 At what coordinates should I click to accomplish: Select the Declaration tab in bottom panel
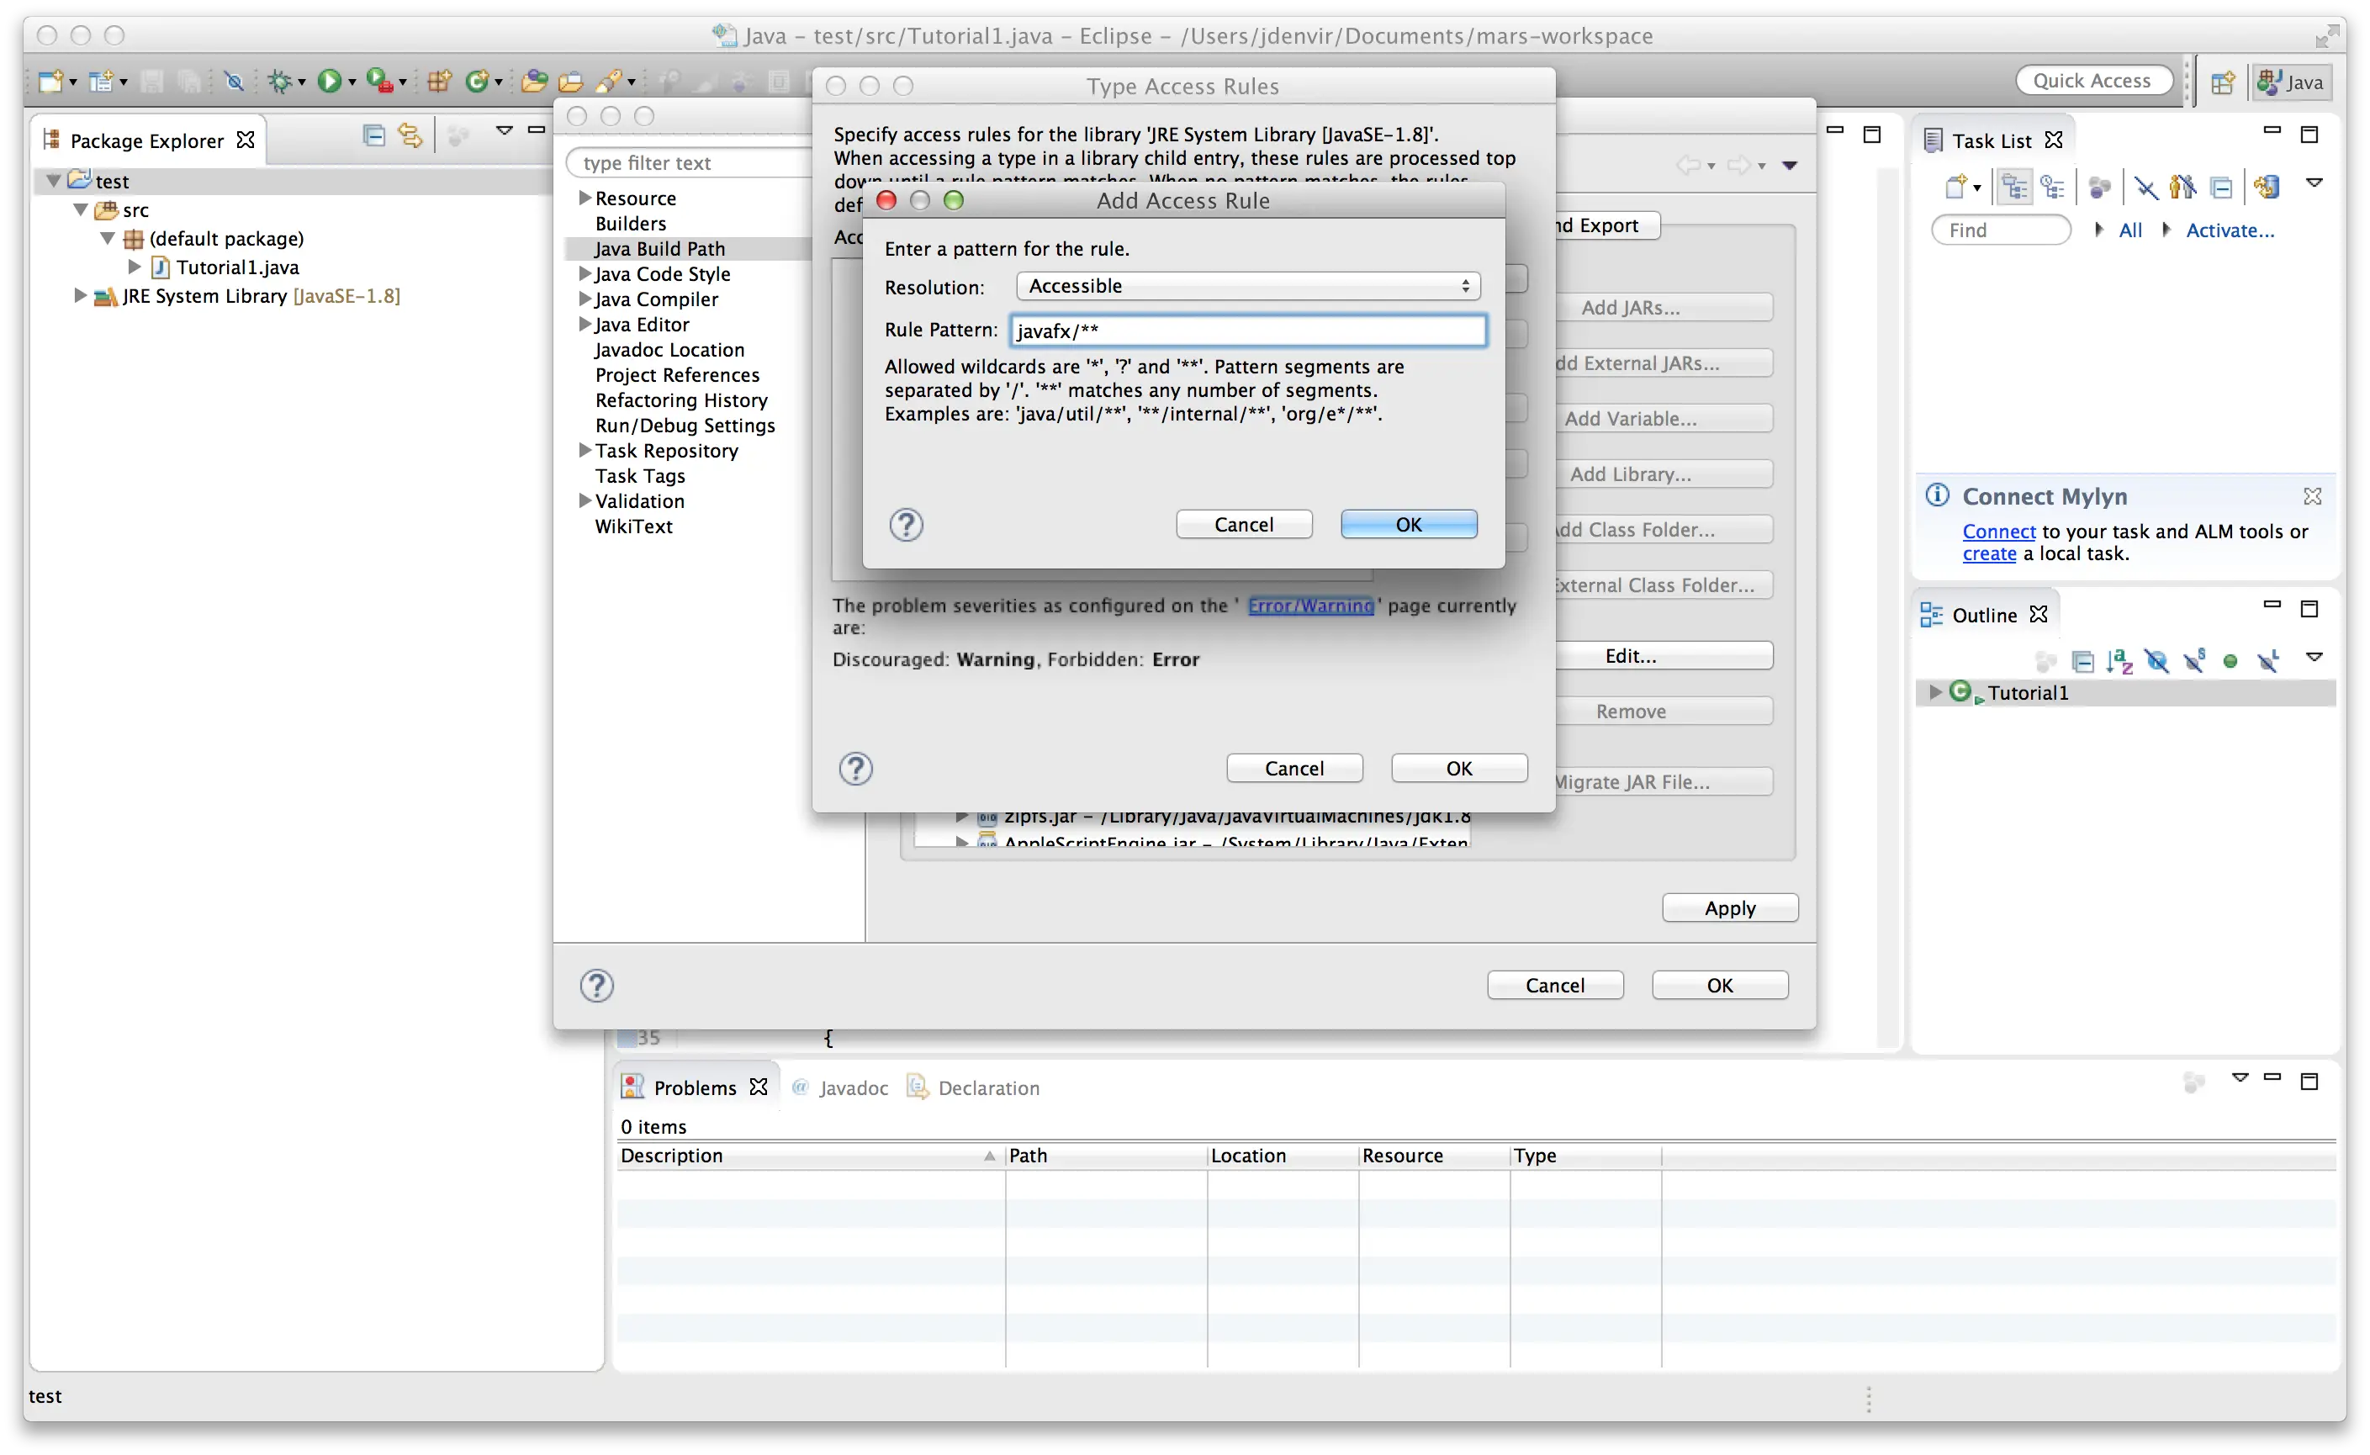[x=987, y=1086]
